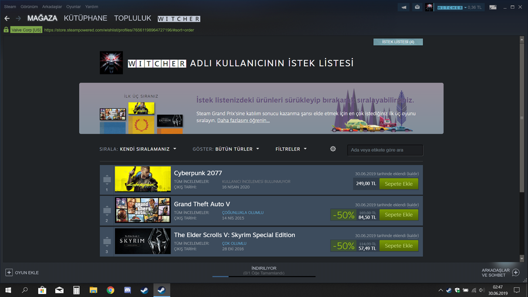This screenshot has height=297, width=528.
Task: Open Calculator from taskbar
Action: pos(76,290)
